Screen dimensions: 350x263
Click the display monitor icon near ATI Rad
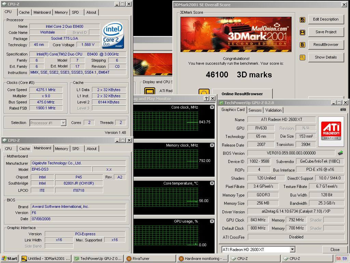tap(150, 91)
